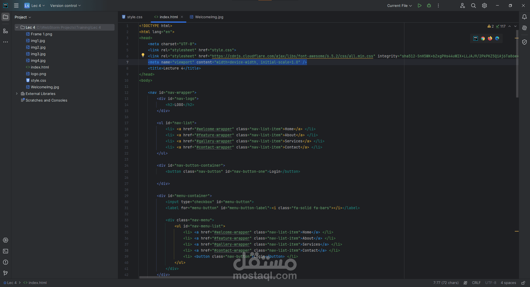Viewport: 530px width, 287px height.
Task: Toggle file read-only lock icon
Action: [523, 283]
